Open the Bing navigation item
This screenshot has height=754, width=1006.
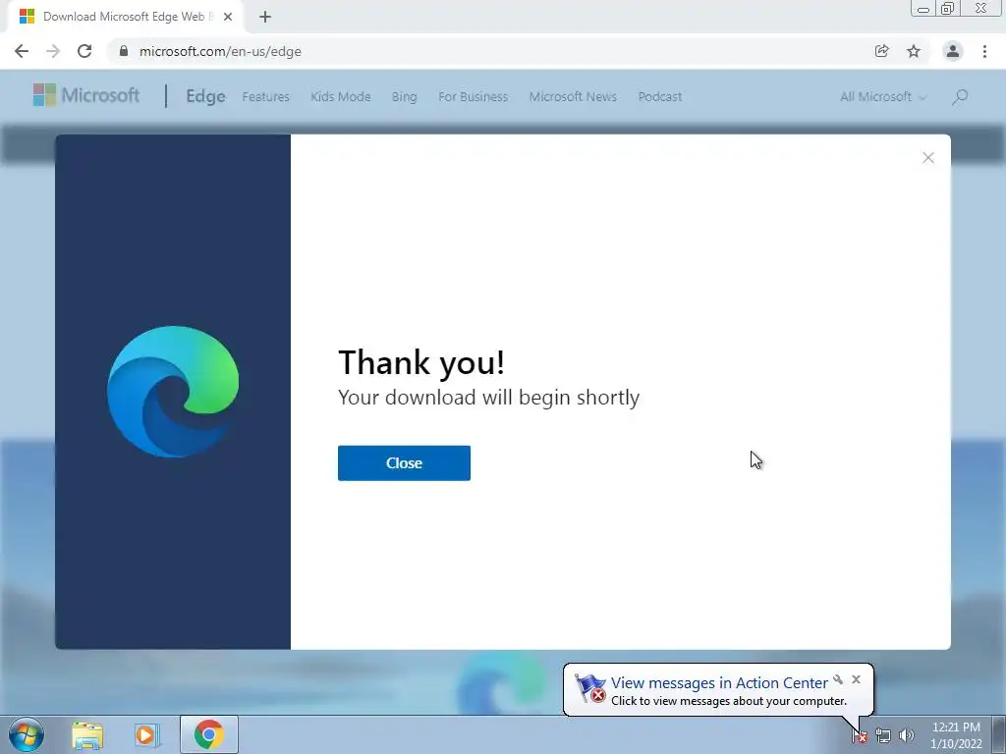click(404, 97)
